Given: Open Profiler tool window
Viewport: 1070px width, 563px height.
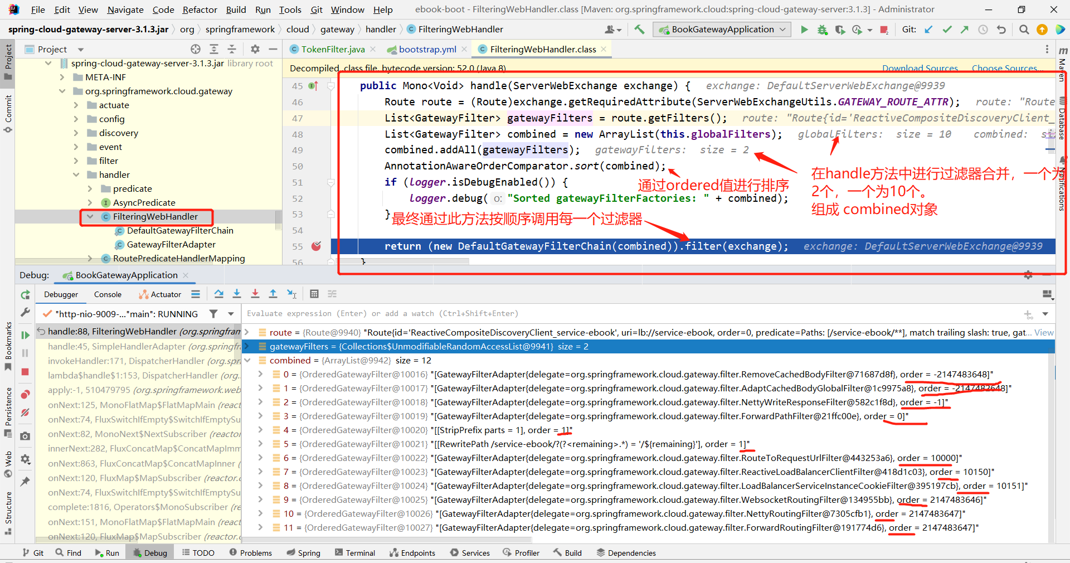Looking at the screenshot, I should click(521, 553).
